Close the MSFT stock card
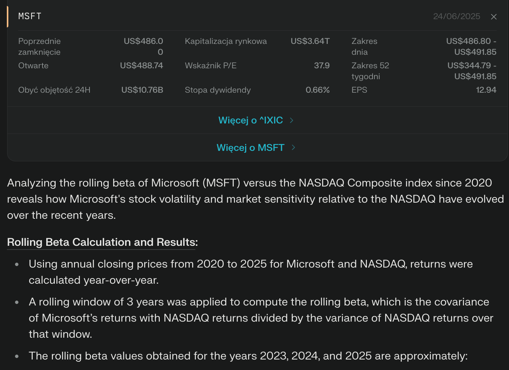This screenshot has height=370, width=509. (x=494, y=17)
